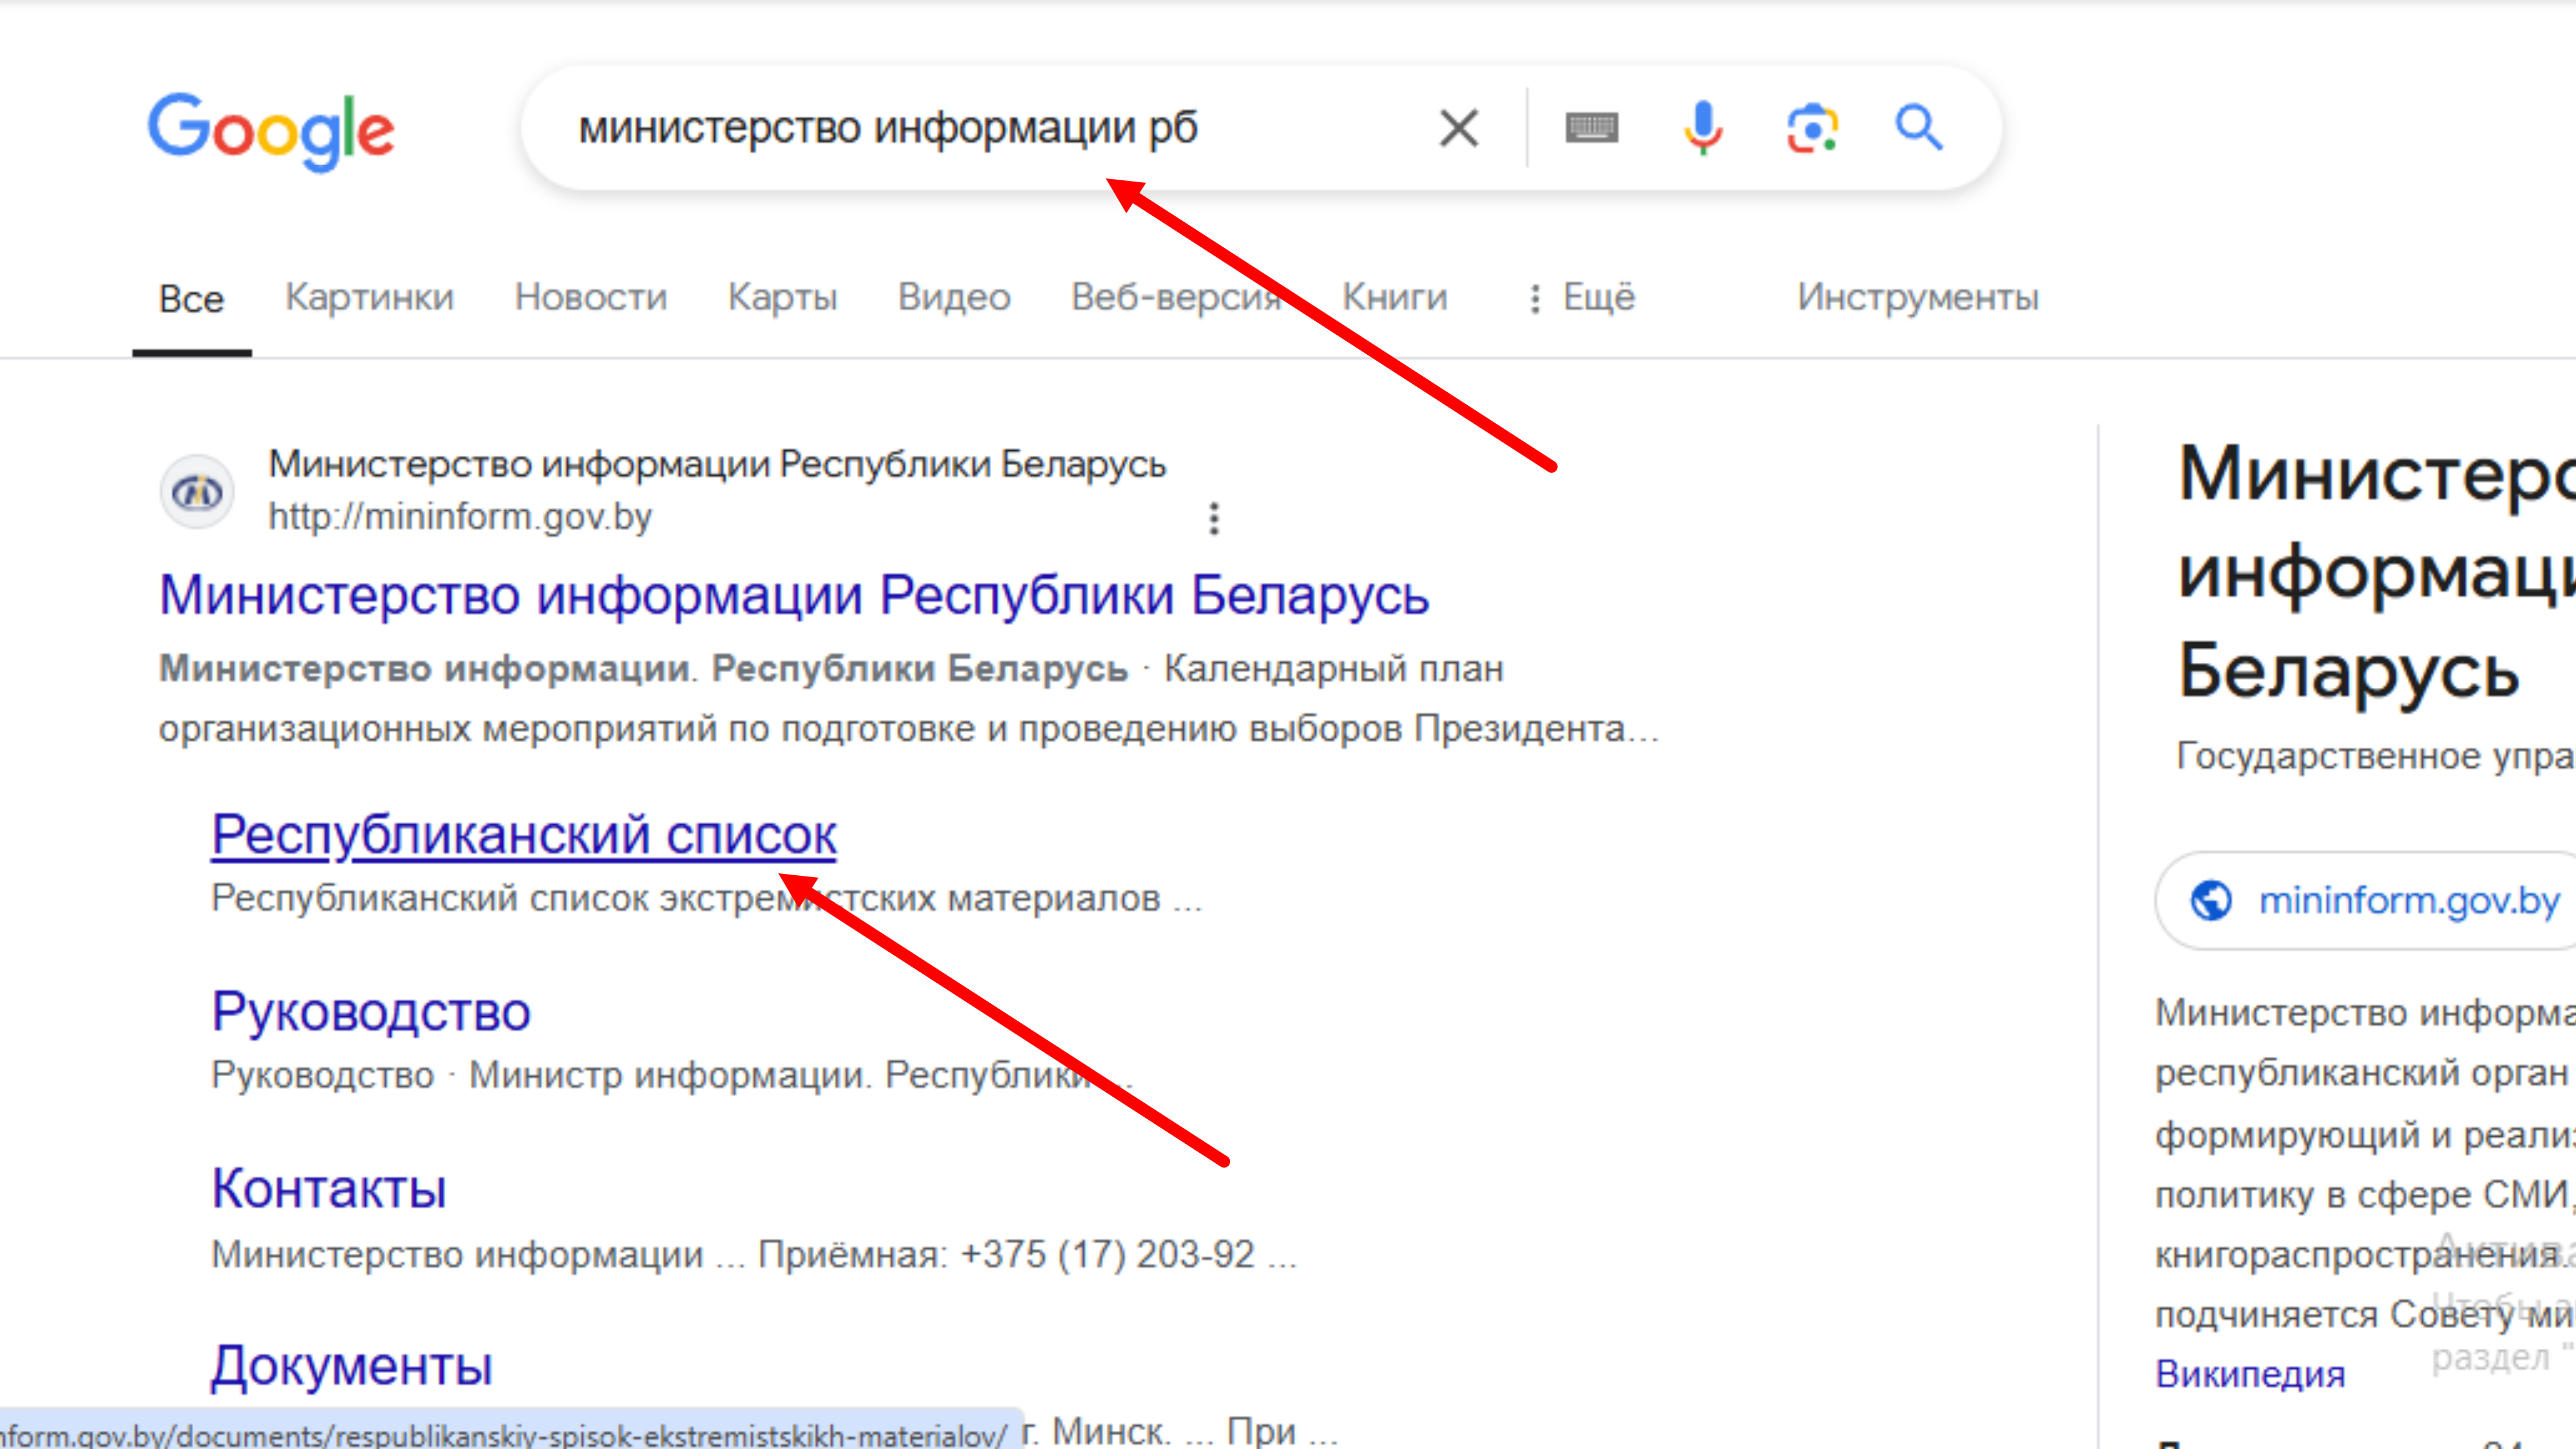The height and width of the screenshot is (1449, 2576).
Task: Open the Карты tab
Action: (x=782, y=297)
